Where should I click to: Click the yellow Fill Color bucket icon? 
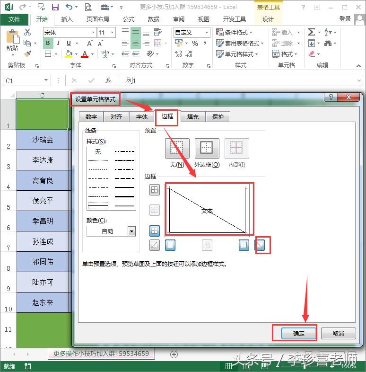(69, 54)
